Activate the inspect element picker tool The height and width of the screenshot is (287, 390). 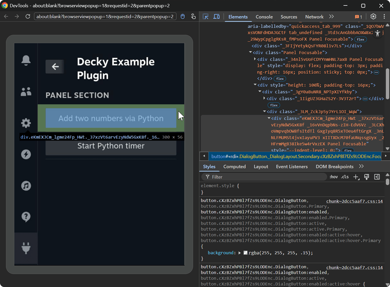[x=206, y=17]
